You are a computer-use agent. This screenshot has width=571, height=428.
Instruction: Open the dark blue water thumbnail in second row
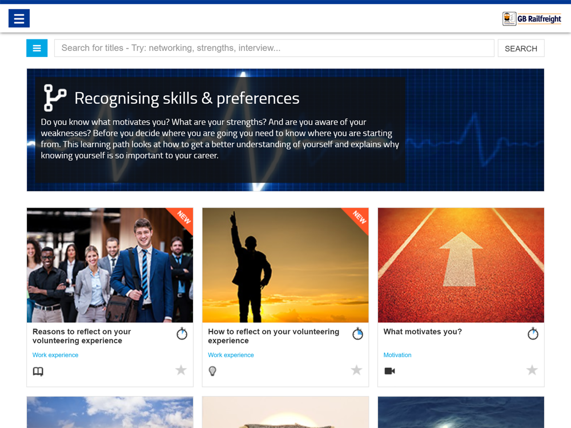click(461, 413)
